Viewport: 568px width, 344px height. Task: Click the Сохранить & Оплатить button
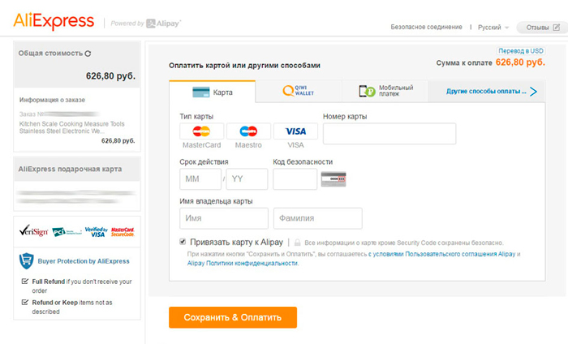[x=233, y=317]
